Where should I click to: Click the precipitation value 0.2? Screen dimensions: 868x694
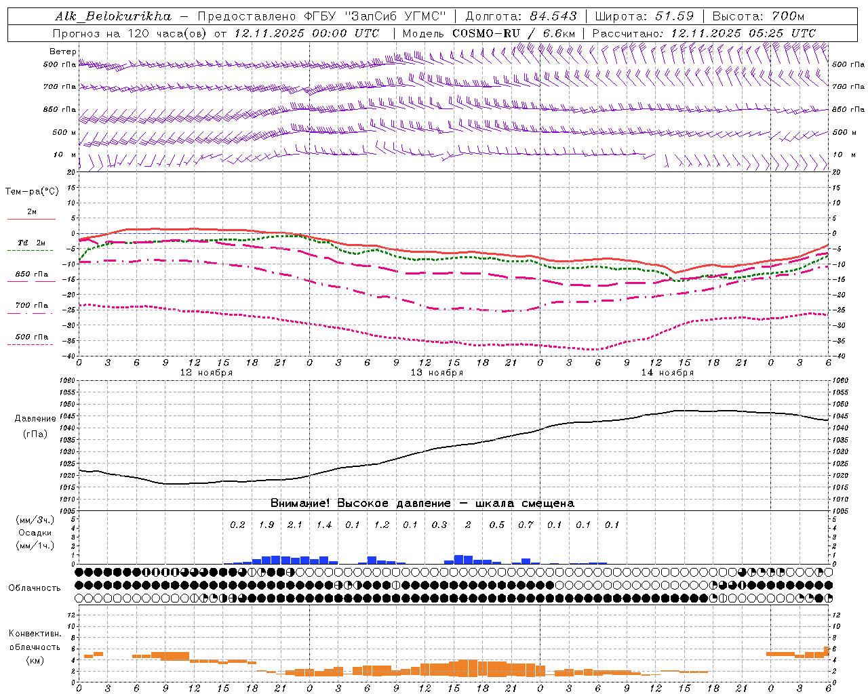pyautogui.click(x=237, y=525)
